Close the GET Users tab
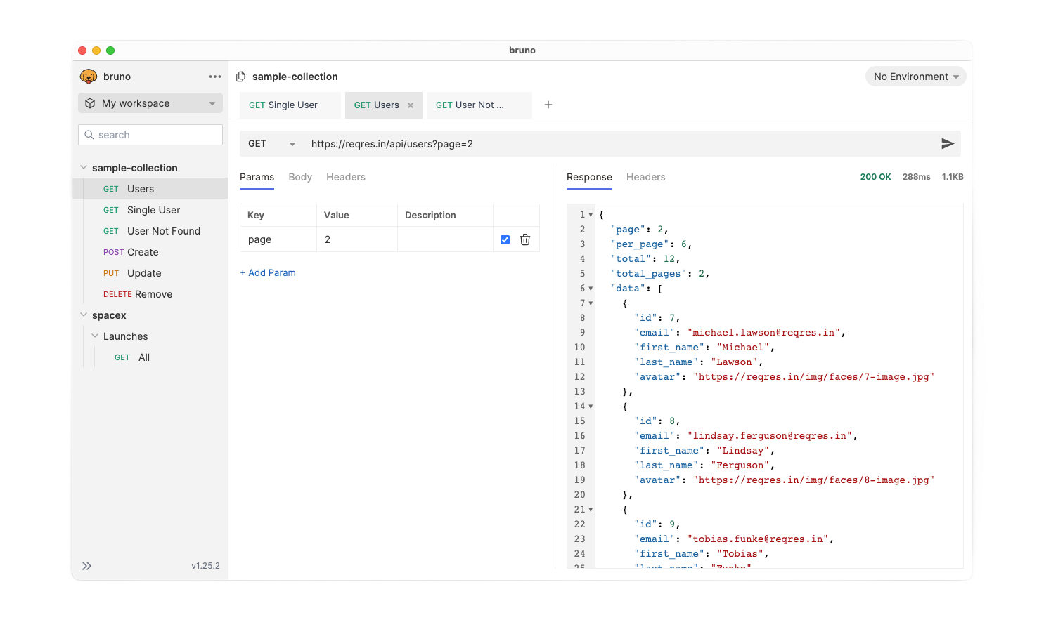 (411, 105)
